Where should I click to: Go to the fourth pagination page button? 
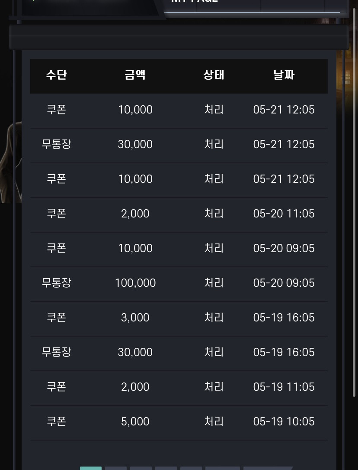pyautogui.click(x=166, y=468)
